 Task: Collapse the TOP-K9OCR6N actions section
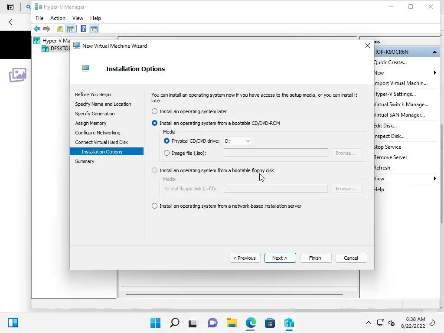[x=434, y=52]
